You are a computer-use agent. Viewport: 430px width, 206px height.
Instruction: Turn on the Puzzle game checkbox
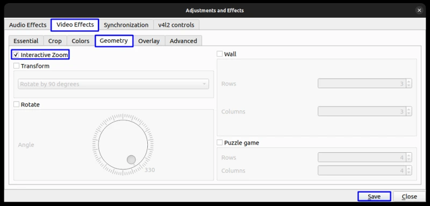(220, 143)
